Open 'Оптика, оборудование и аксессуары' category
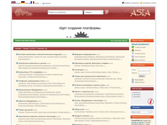 89,101
